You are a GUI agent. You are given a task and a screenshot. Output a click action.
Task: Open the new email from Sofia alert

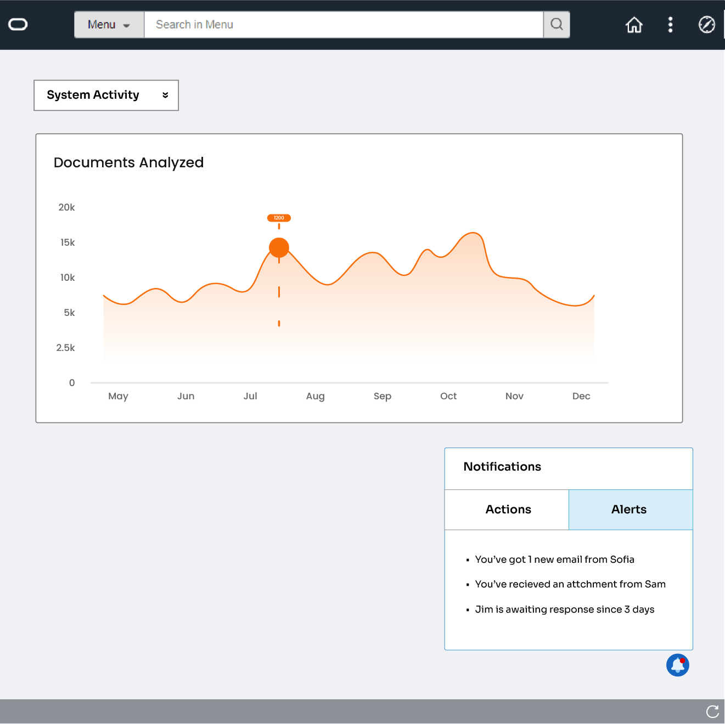(x=554, y=559)
